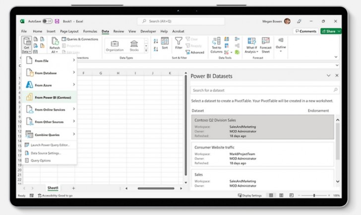Viewport: 361px width, 215px height.
Task: Open the Formulas tab
Action: pos(90,31)
